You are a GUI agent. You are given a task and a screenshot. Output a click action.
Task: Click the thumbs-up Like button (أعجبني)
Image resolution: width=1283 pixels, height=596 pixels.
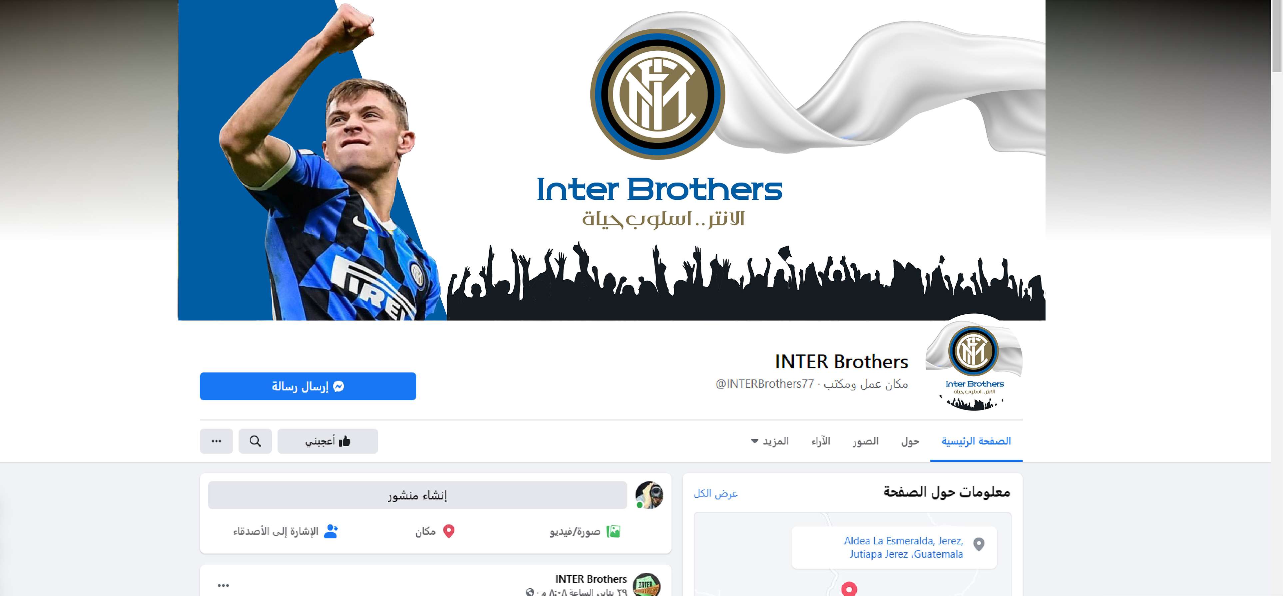pyautogui.click(x=328, y=441)
